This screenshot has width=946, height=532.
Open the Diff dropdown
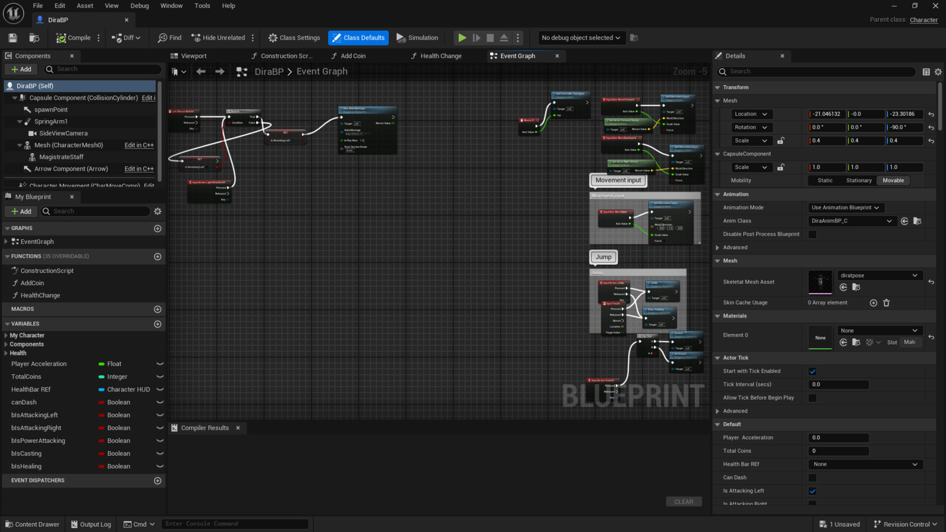(126, 38)
